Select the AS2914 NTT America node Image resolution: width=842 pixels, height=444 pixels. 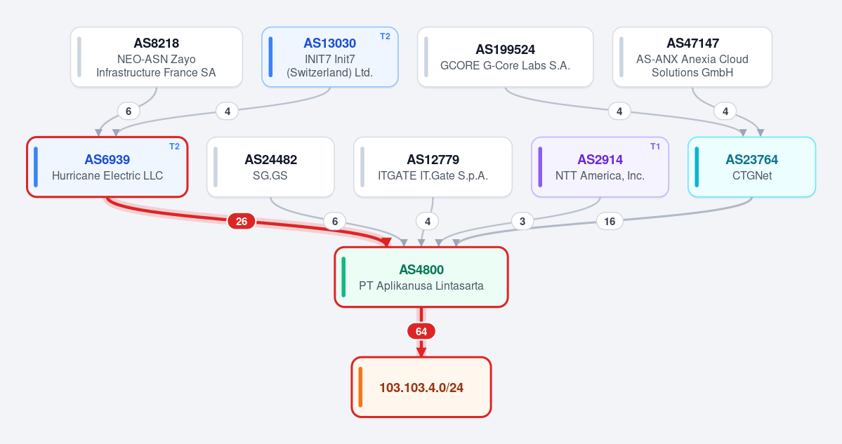(600, 168)
